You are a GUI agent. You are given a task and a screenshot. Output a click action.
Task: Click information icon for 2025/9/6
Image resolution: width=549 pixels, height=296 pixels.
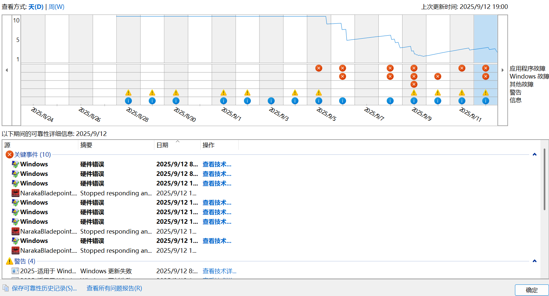tap(342, 101)
